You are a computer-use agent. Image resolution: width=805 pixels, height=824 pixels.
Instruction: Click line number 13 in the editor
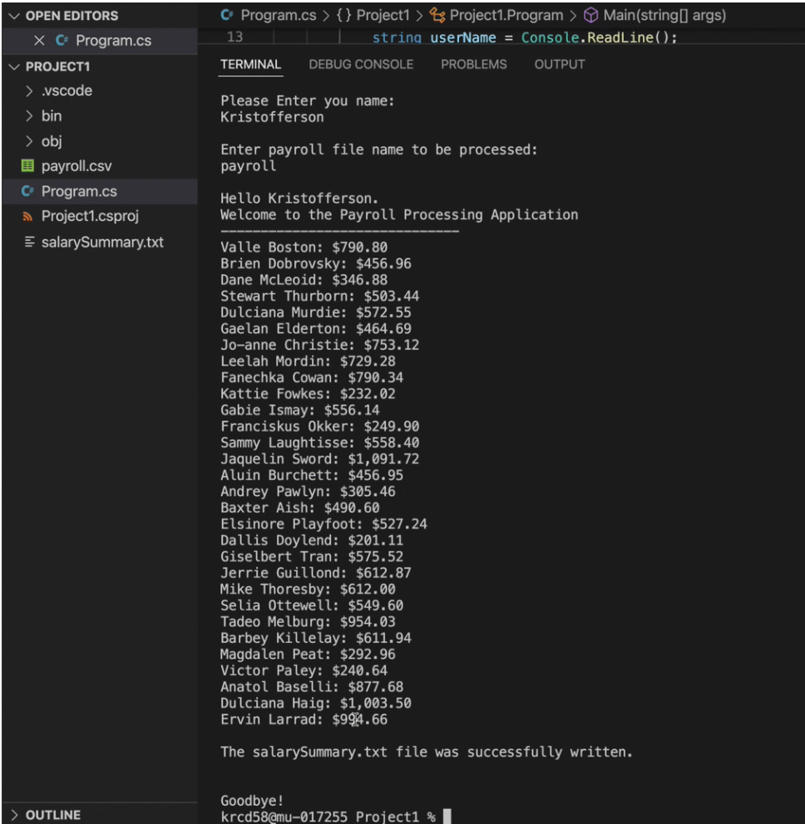click(235, 37)
